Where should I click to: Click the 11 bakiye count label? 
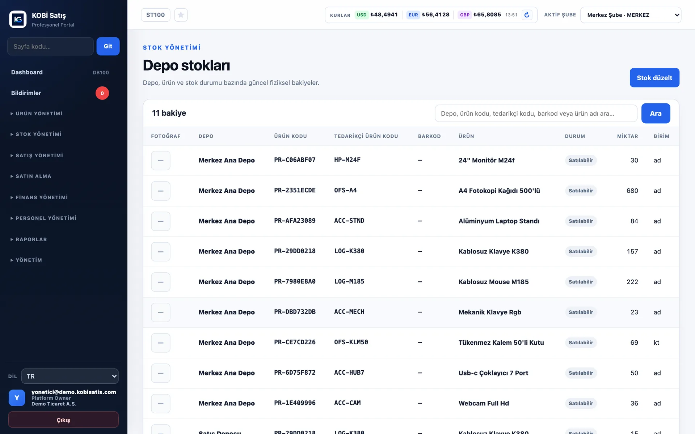tap(169, 113)
